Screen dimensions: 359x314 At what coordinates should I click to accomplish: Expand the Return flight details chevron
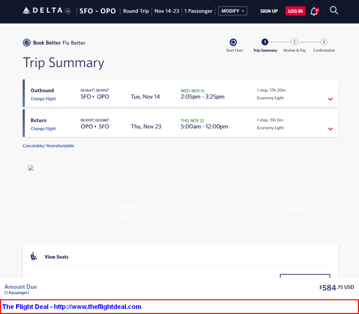(x=330, y=129)
